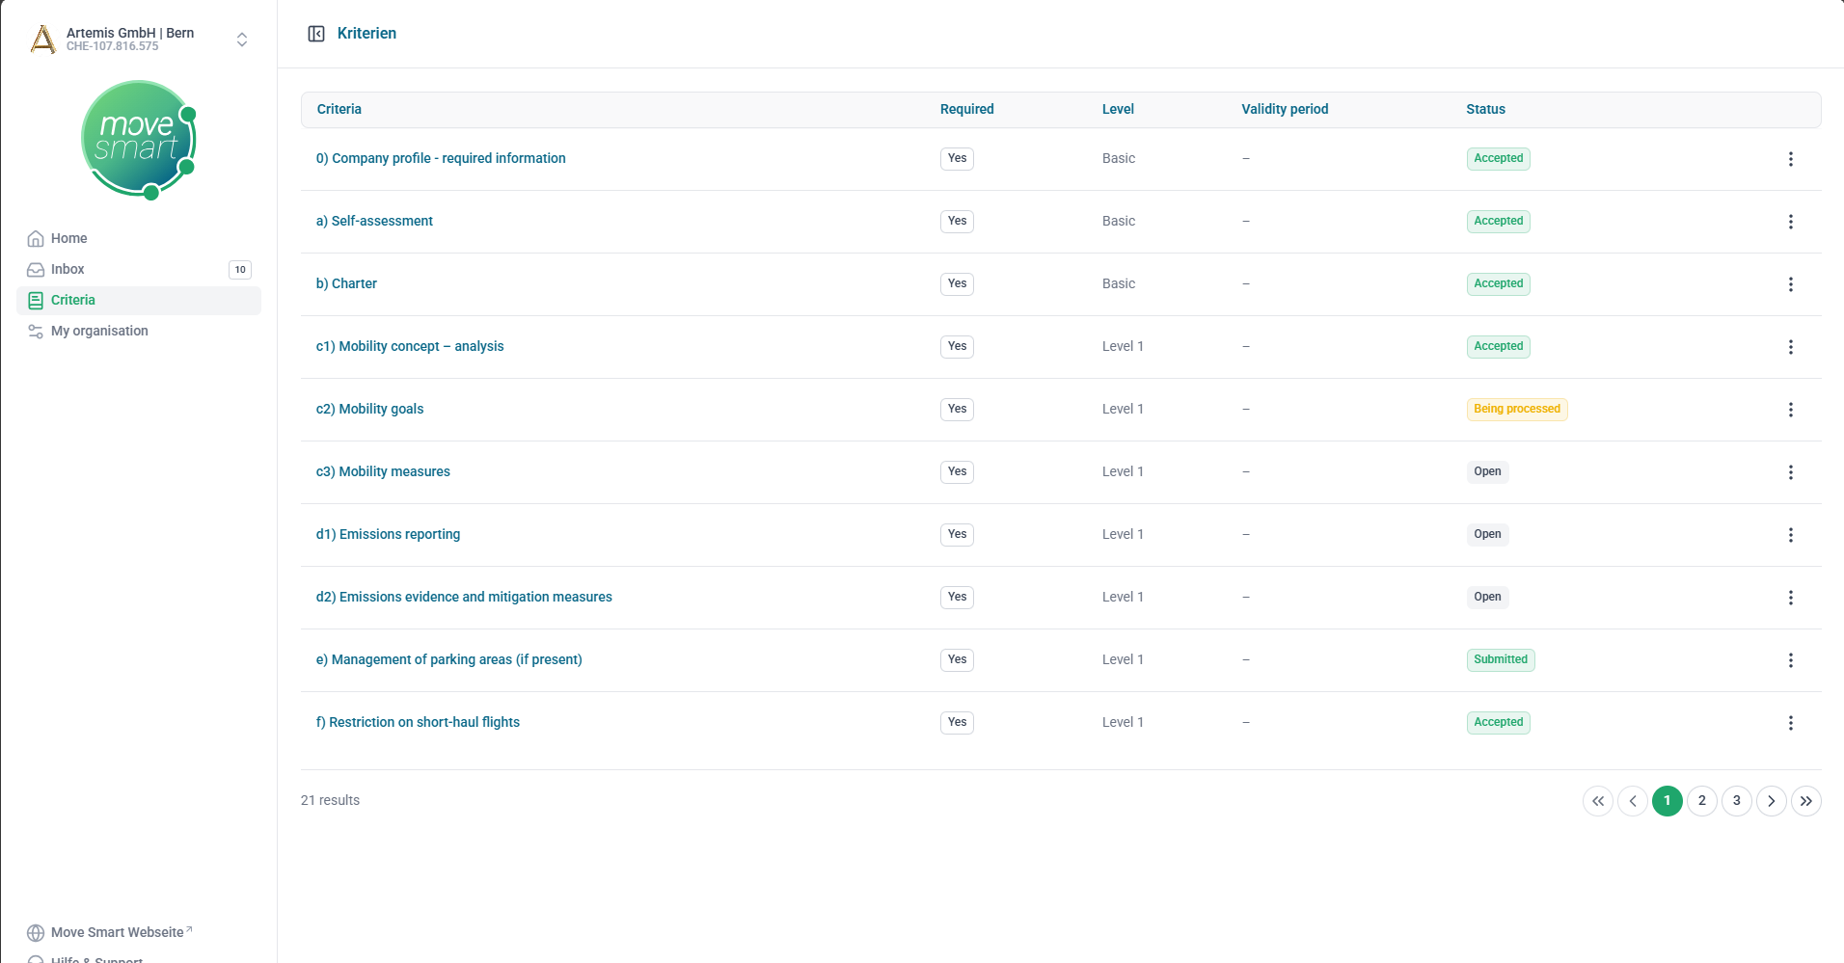
Task: Open options menu for Restriction on short-haul flights
Action: [x=1790, y=723]
